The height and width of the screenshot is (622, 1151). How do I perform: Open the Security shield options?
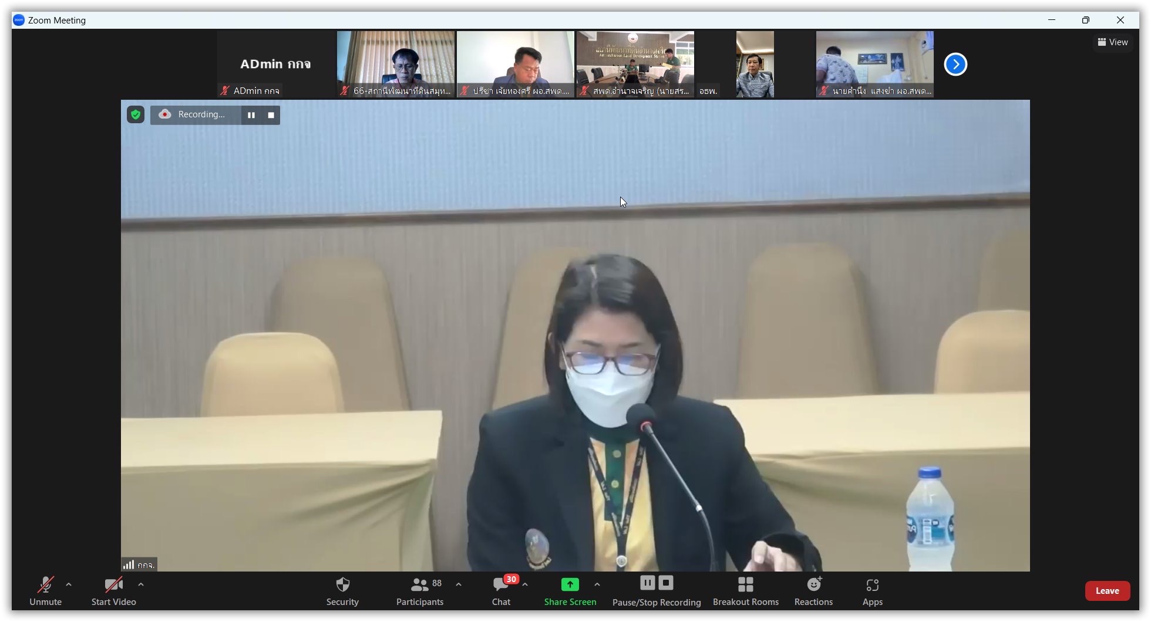click(342, 590)
